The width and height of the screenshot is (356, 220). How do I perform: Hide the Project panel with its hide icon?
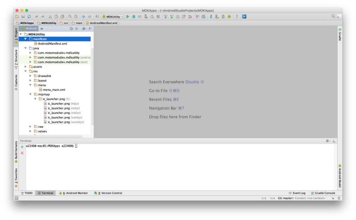coord(90,28)
